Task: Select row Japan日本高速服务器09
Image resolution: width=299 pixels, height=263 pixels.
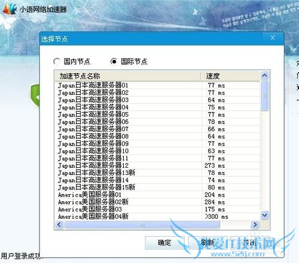Action: (x=157, y=144)
